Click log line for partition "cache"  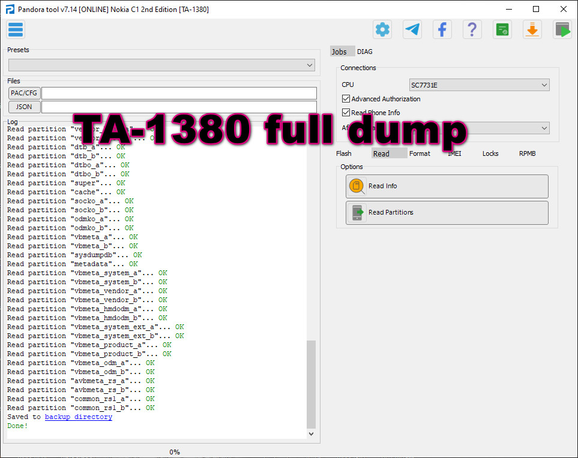(67, 192)
